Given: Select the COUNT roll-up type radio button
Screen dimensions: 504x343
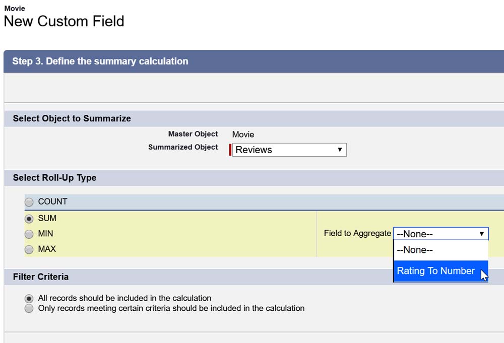Looking at the screenshot, I should (29, 202).
